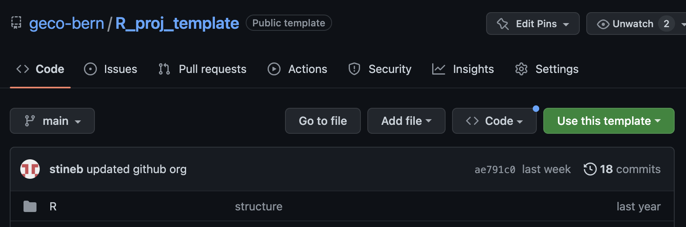Expand the Use this template dropdown
Screen dimensions: 686x227
pyautogui.click(x=609, y=121)
